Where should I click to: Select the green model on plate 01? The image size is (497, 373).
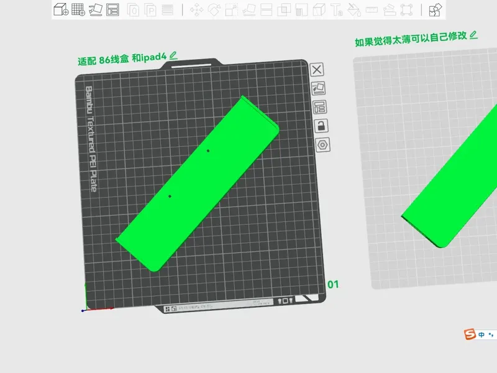pos(197,184)
